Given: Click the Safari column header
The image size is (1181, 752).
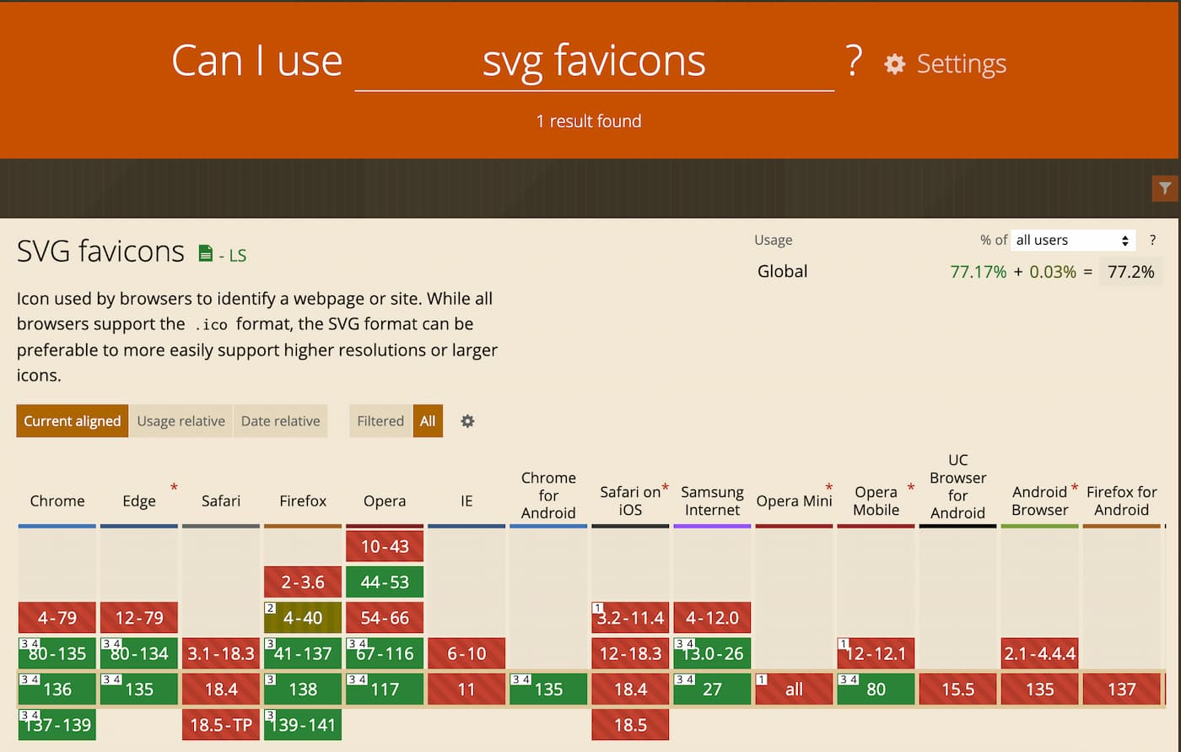Looking at the screenshot, I should pos(221,501).
